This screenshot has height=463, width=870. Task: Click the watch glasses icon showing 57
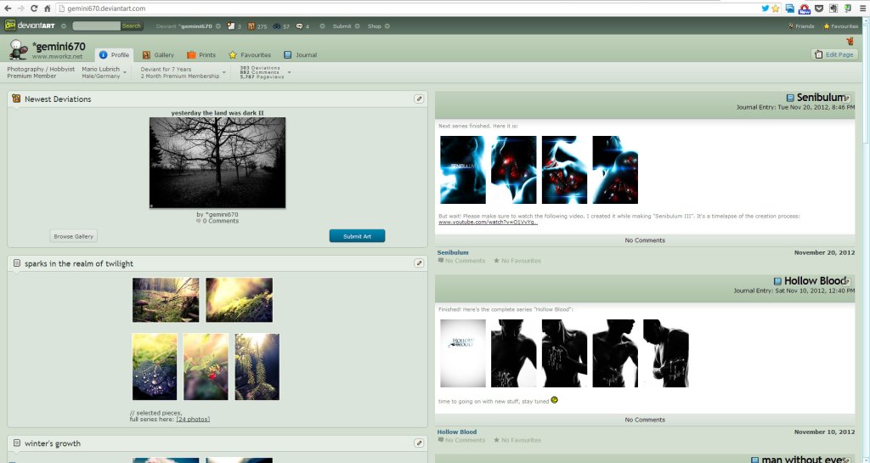point(276,26)
